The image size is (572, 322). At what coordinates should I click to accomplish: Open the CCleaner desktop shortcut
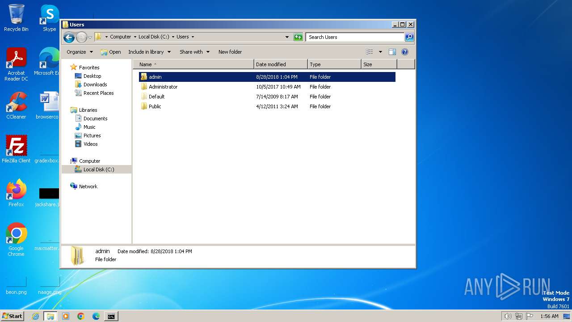click(x=16, y=106)
